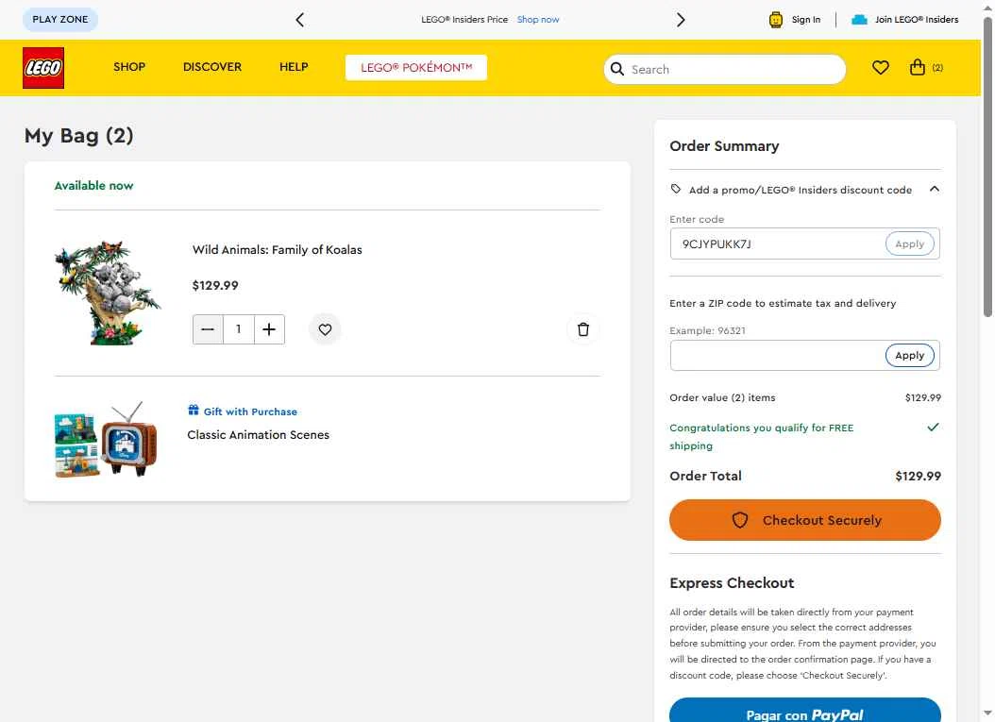995x722 pixels.
Task: Click the Checkout Securely button
Action: pos(804,520)
